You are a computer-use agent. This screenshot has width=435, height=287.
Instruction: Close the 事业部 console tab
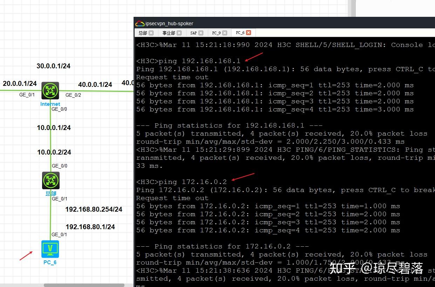[x=179, y=33]
